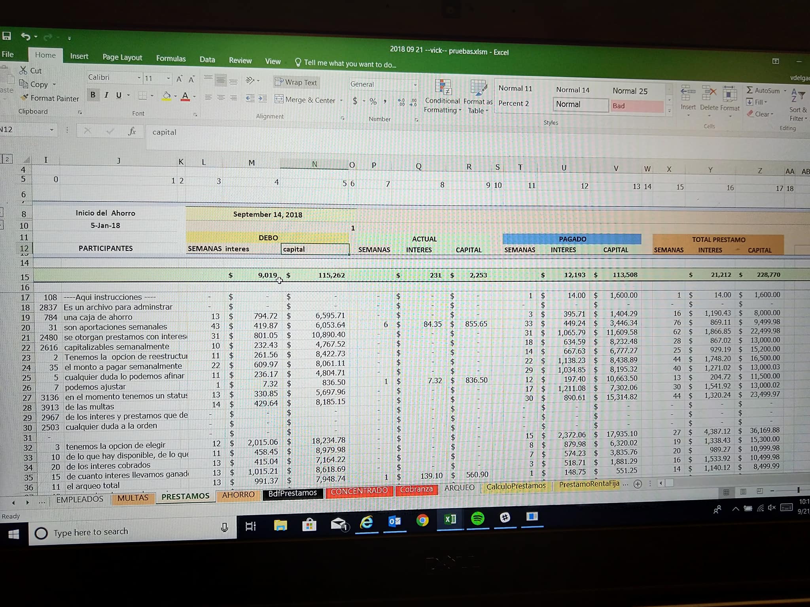Click the red font color button
The width and height of the screenshot is (810, 607).
(x=185, y=96)
